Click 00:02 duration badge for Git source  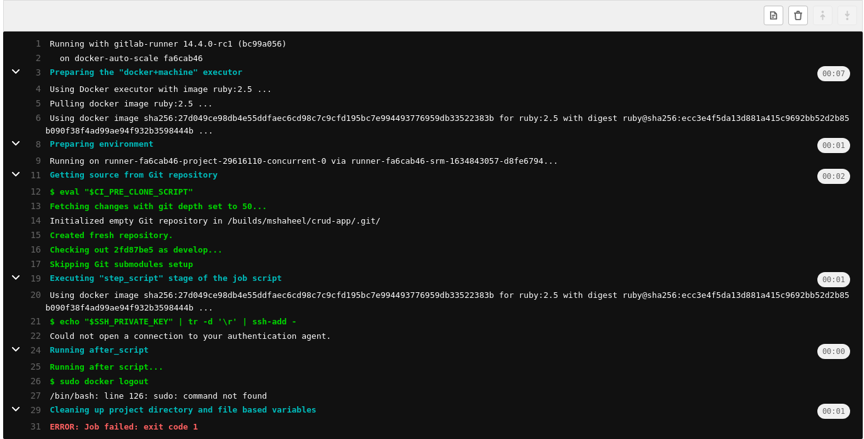pos(833,176)
